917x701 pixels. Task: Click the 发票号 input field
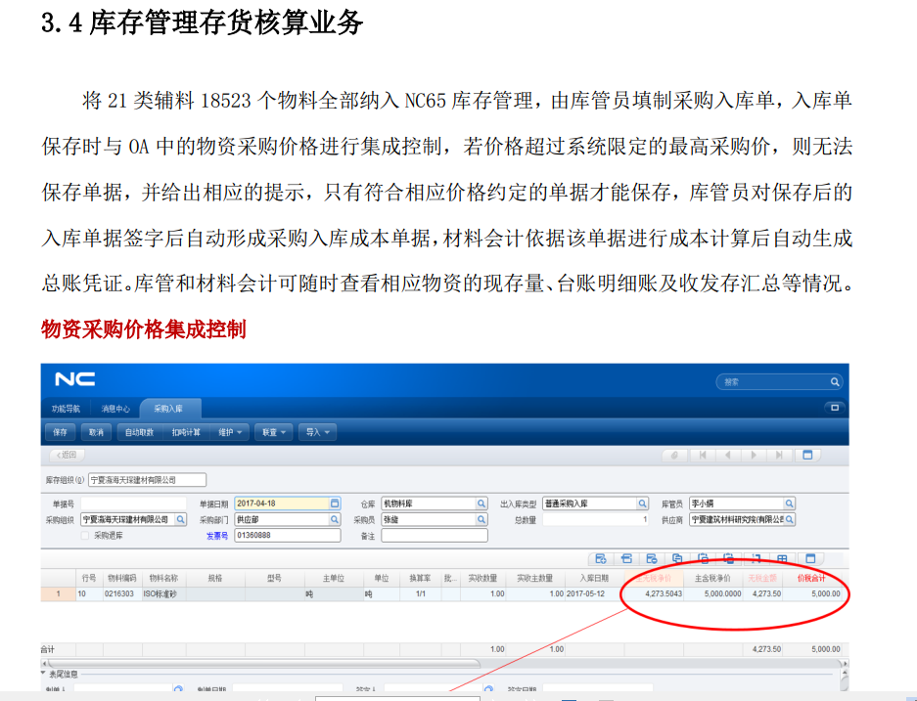pos(288,536)
